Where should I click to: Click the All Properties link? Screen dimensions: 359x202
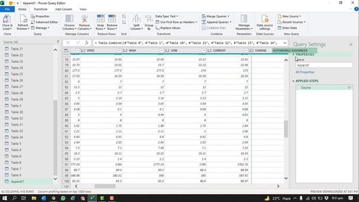tap(305, 72)
